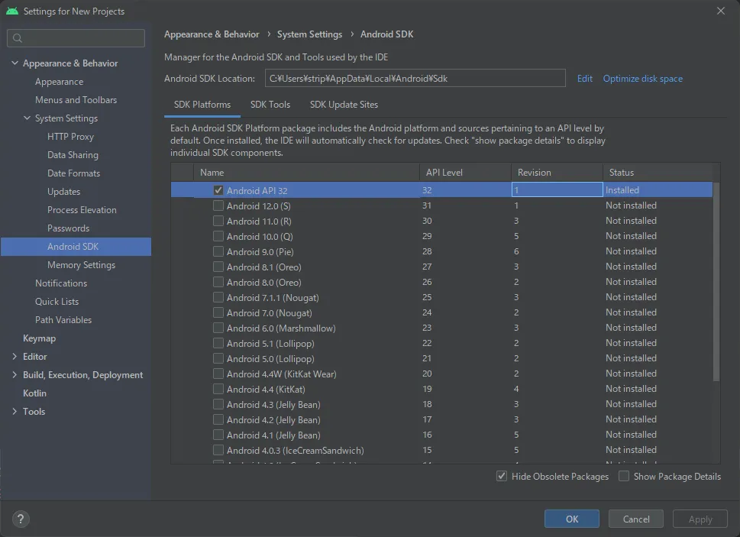Viewport: 740px width, 537px height.
Task: Expand Build, Execution, Deployment section
Action: tap(15, 375)
